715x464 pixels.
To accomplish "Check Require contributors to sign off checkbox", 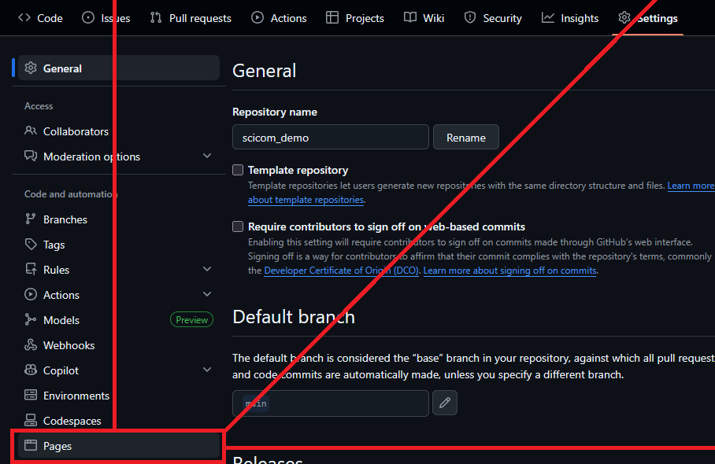I will (238, 226).
